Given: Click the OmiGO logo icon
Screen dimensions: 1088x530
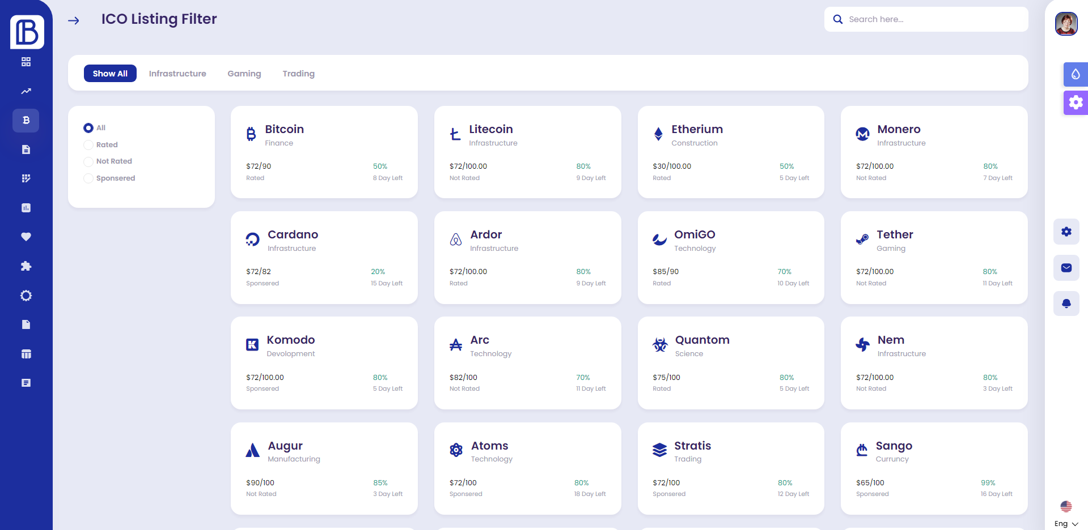Looking at the screenshot, I should tap(660, 240).
